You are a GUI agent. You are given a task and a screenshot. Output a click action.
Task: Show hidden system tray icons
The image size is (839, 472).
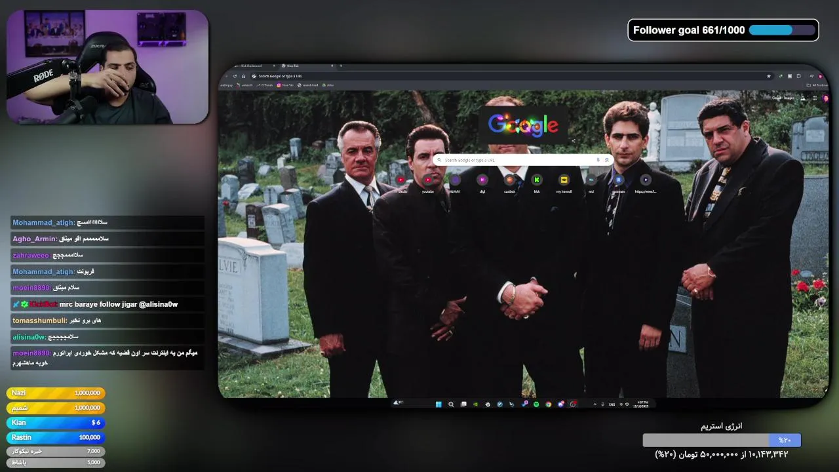[595, 404]
